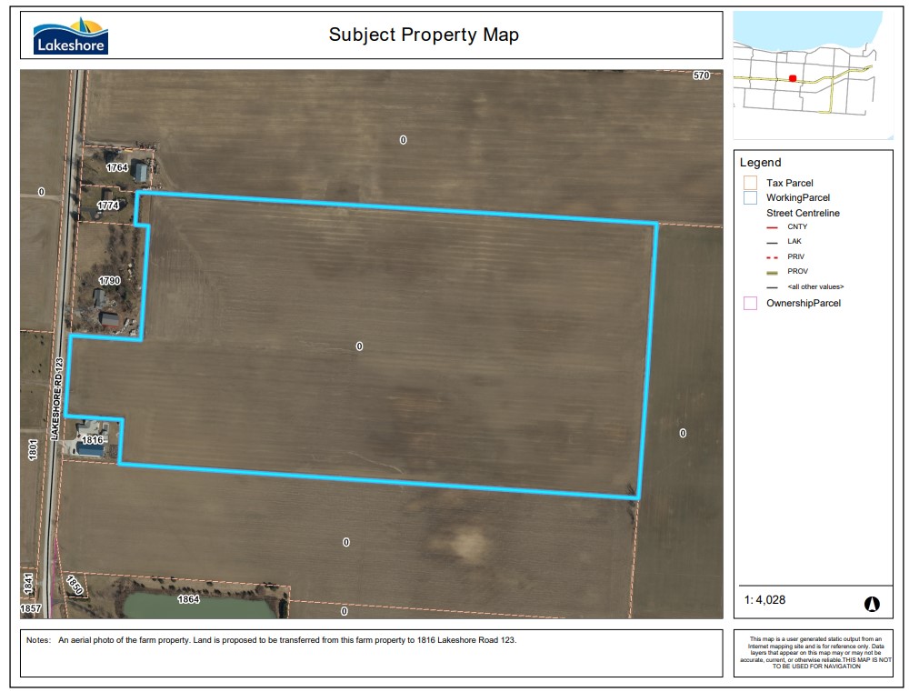Select the OwnershipParcel pink legend swatch
Screen dimensions: 919x692
pyautogui.click(x=750, y=303)
